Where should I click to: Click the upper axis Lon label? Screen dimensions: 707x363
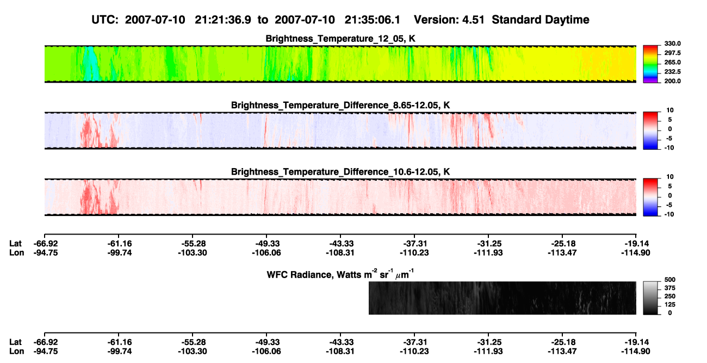(x=16, y=252)
